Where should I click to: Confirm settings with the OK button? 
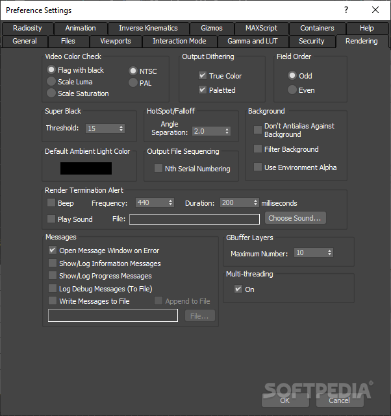coord(285,400)
